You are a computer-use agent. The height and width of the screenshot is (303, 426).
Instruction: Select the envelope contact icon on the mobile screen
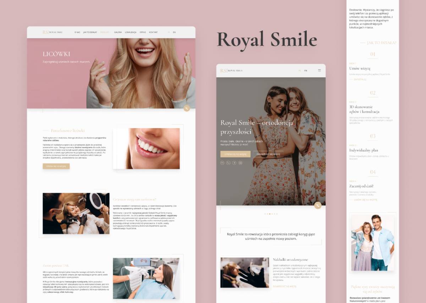coord(222,162)
